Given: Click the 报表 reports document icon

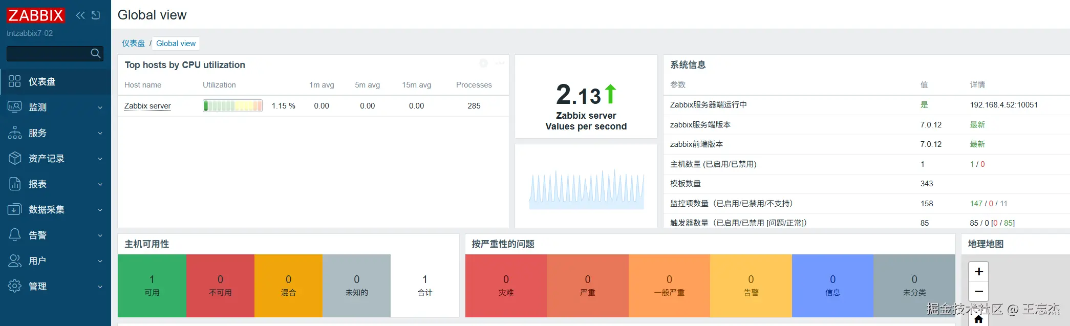Looking at the screenshot, I should click(15, 184).
